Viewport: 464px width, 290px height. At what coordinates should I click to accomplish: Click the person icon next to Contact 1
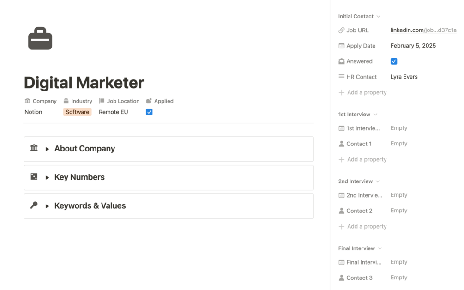[x=342, y=144]
